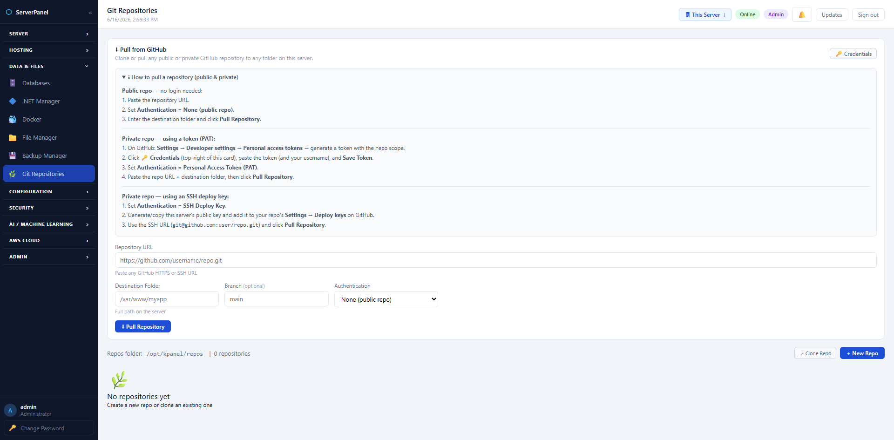Click the key icon in Credentials button
Viewport: 894px width, 440px height.
(x=839, y=54)
